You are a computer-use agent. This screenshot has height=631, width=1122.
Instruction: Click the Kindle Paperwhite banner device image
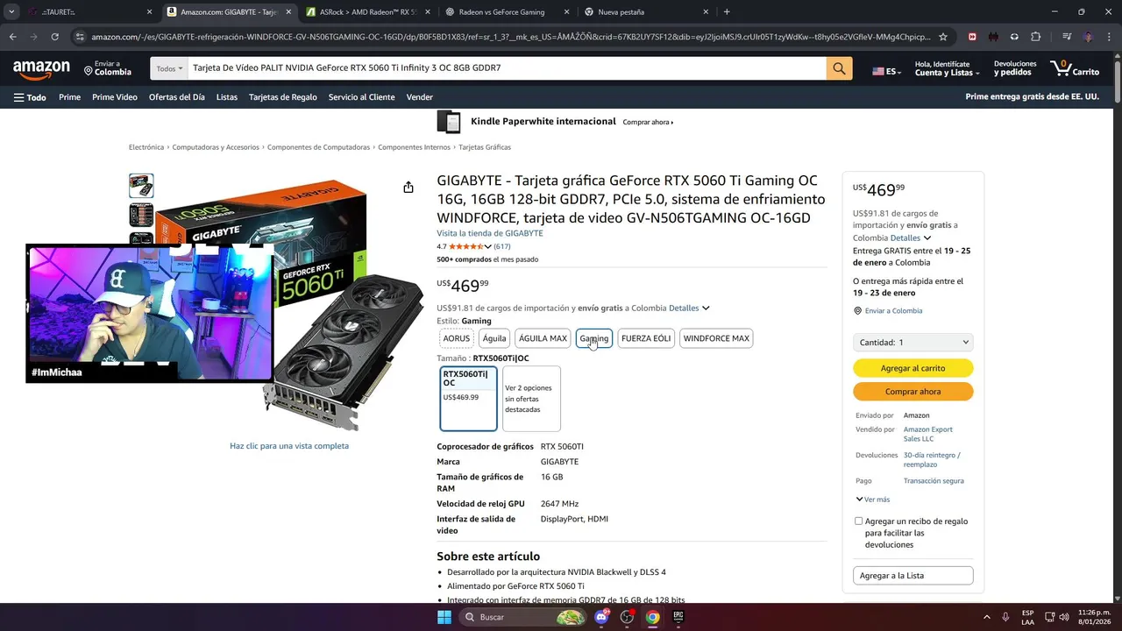(x=448, y=122)
